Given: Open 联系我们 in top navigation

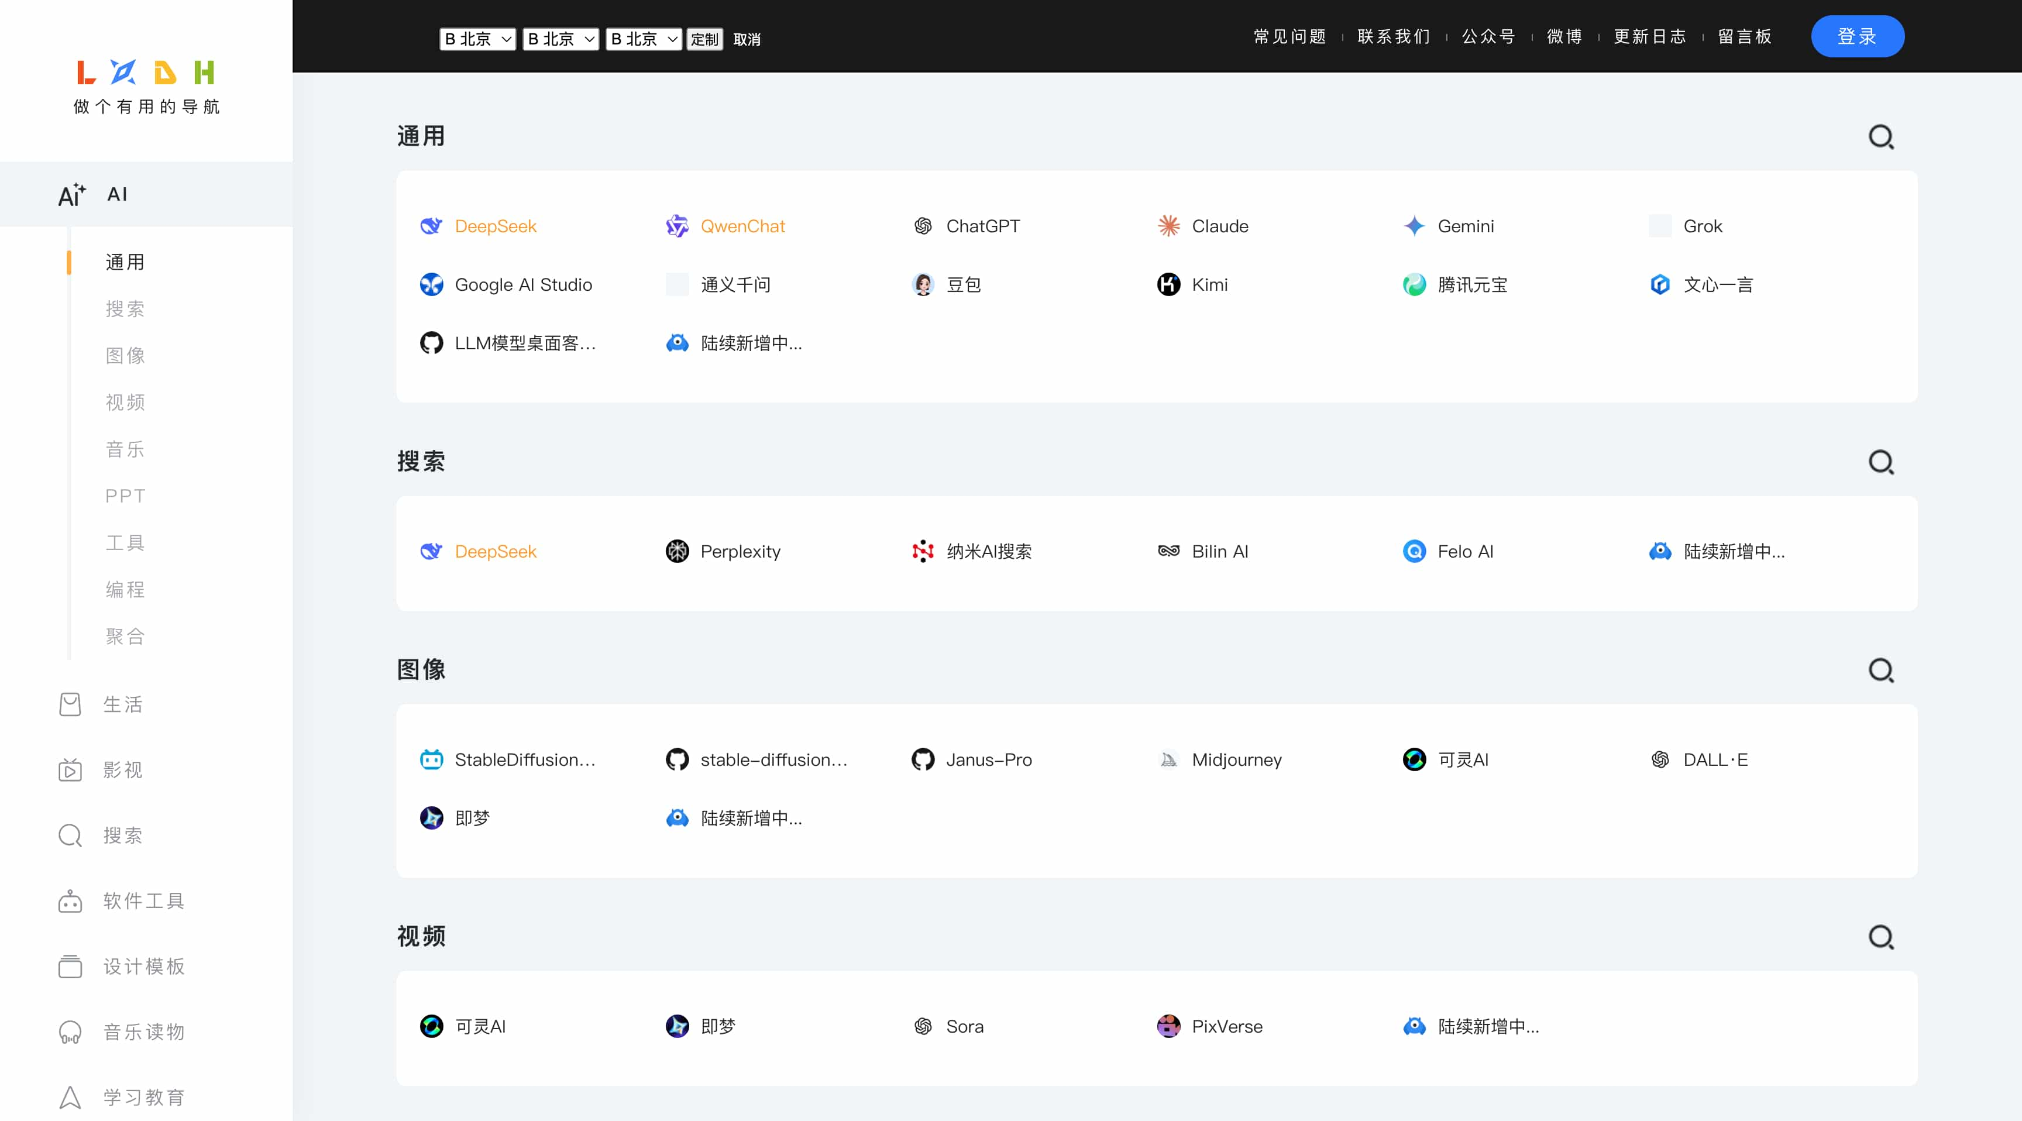Looking at the screenshot, I should pyautogui.click(x=1393, y=37).
